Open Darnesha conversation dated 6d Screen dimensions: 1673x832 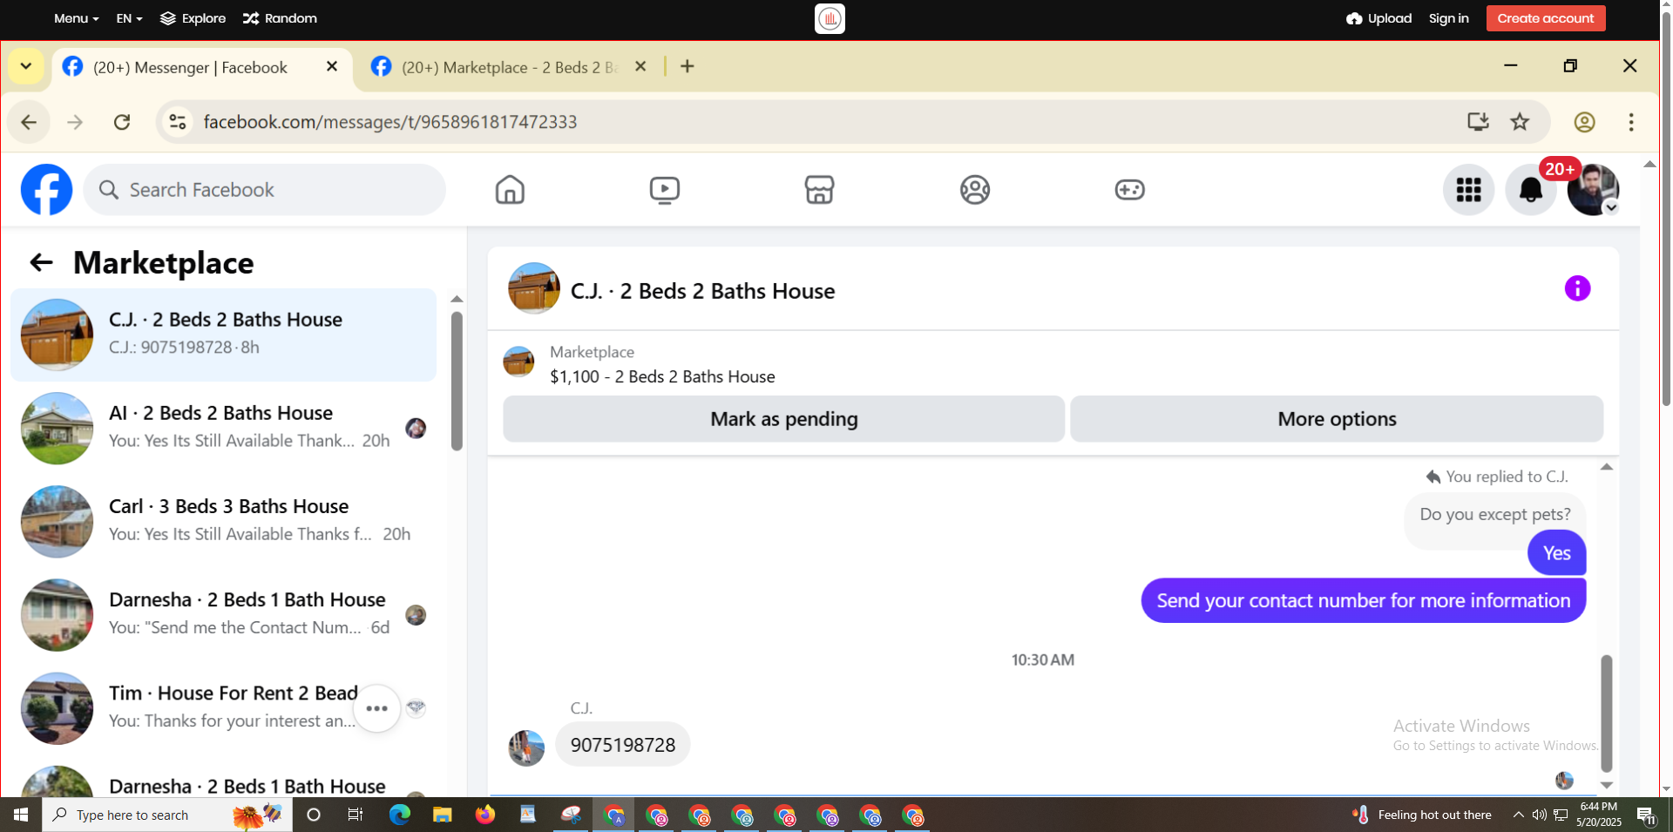pyautogui.click(x=224, y=614)
